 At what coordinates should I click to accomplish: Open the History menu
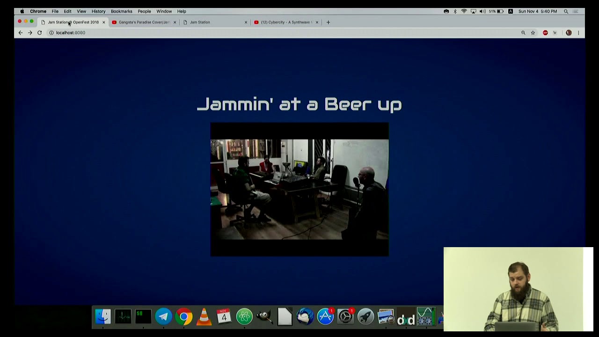98,11
